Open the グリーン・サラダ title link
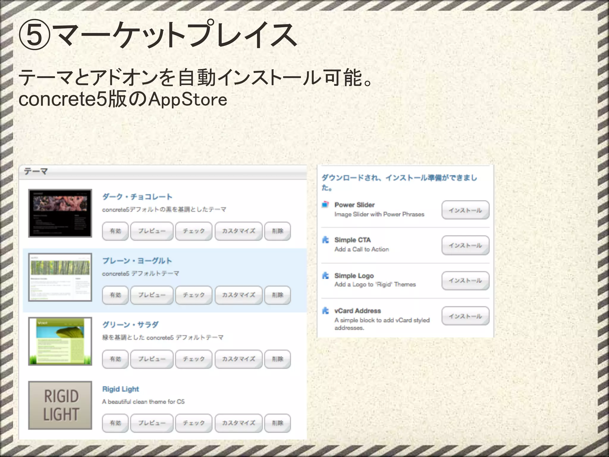Image resolution: width=609 pixels, height=457 pixels. pos(131,325)
